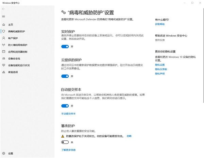Turn off the 自动提交样本 toggle
The height and width of the screenshot is (158, 204).
pos(65,106)
